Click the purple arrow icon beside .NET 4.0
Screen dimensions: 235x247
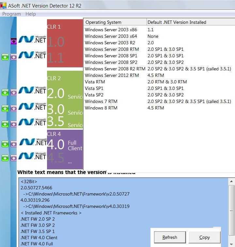[14, 144]
